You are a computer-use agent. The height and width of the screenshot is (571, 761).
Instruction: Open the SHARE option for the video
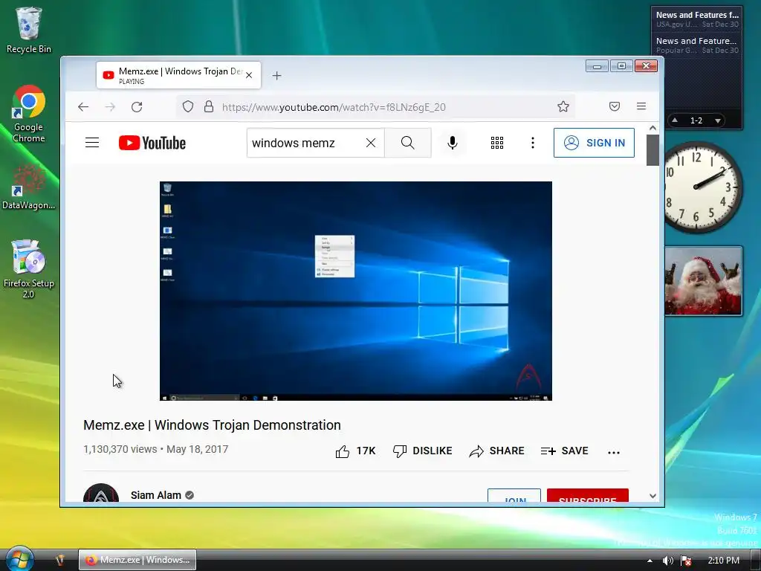pyautogui.click(x=496, y=451)
